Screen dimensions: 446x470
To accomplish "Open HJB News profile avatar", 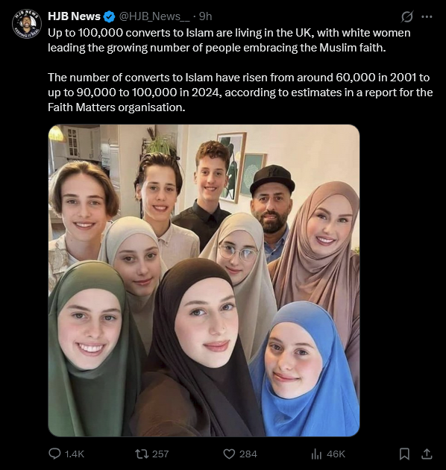I will click(27, 24).
